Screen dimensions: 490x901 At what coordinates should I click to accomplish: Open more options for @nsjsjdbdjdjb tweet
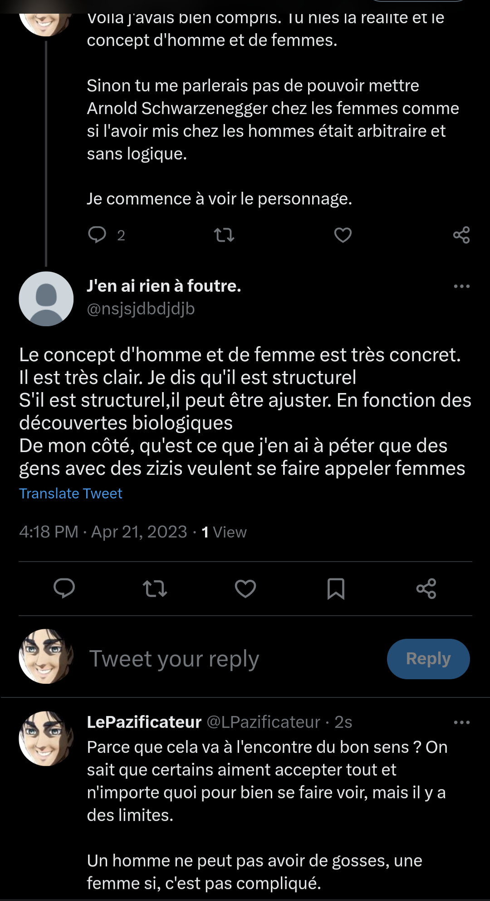point(461,286)
